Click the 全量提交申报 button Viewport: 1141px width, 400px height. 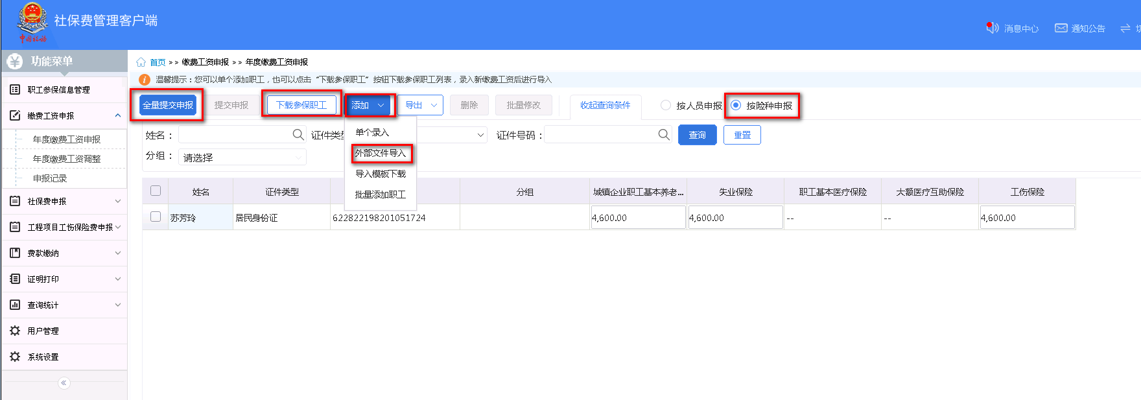[x=168, y=105]
